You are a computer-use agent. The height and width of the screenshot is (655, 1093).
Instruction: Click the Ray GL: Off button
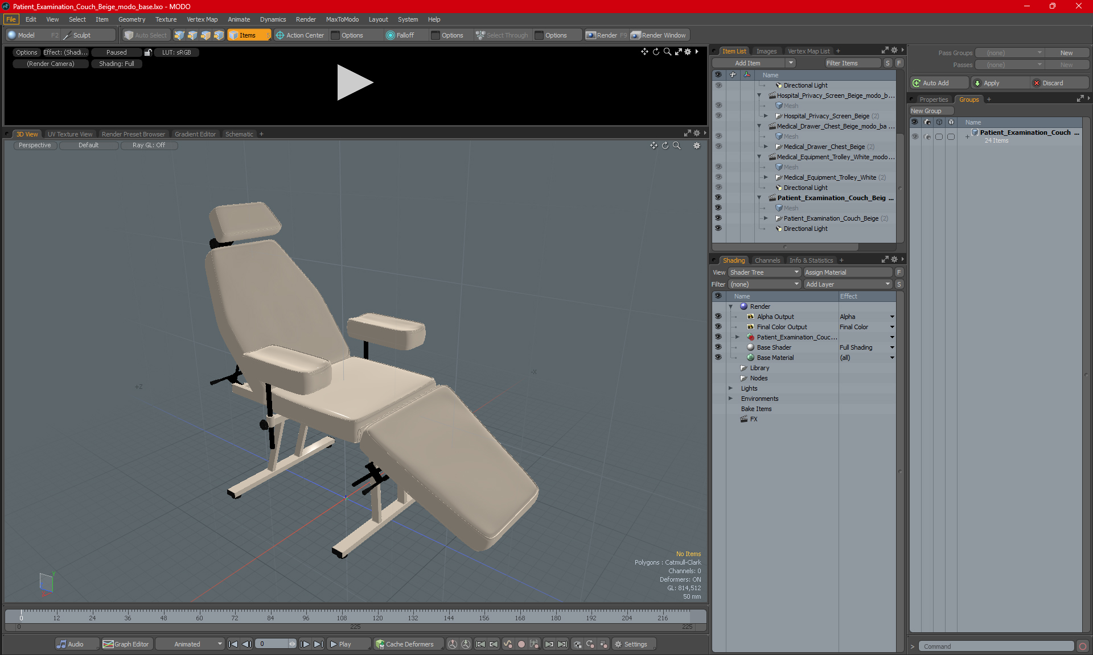pos(149,146)
